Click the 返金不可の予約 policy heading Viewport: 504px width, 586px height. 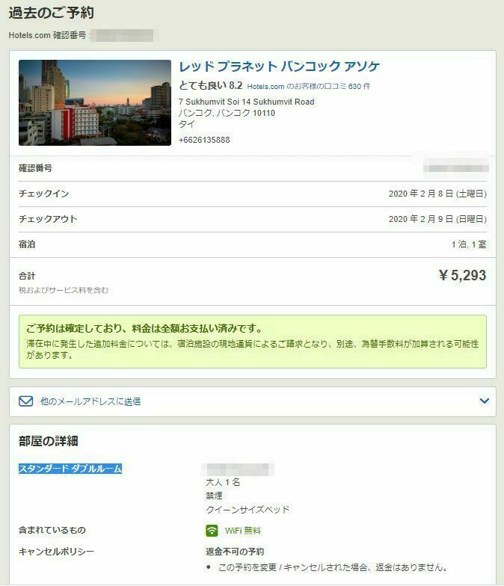point(235,552)
